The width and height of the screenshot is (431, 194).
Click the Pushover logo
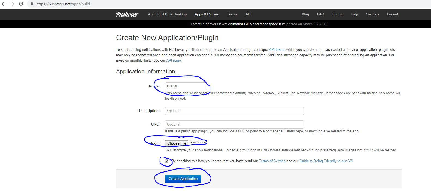pyautogui.click(x=127, y=14)
